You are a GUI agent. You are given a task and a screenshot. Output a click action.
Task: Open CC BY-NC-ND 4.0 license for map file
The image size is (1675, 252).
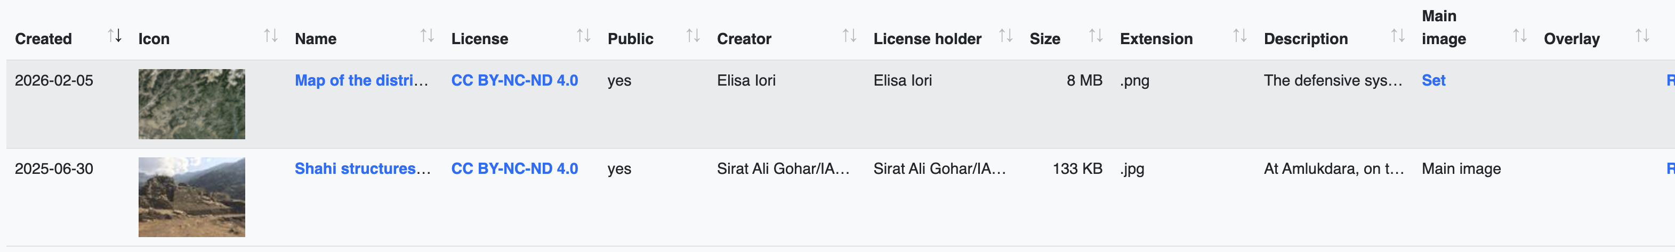pos(514,80)
